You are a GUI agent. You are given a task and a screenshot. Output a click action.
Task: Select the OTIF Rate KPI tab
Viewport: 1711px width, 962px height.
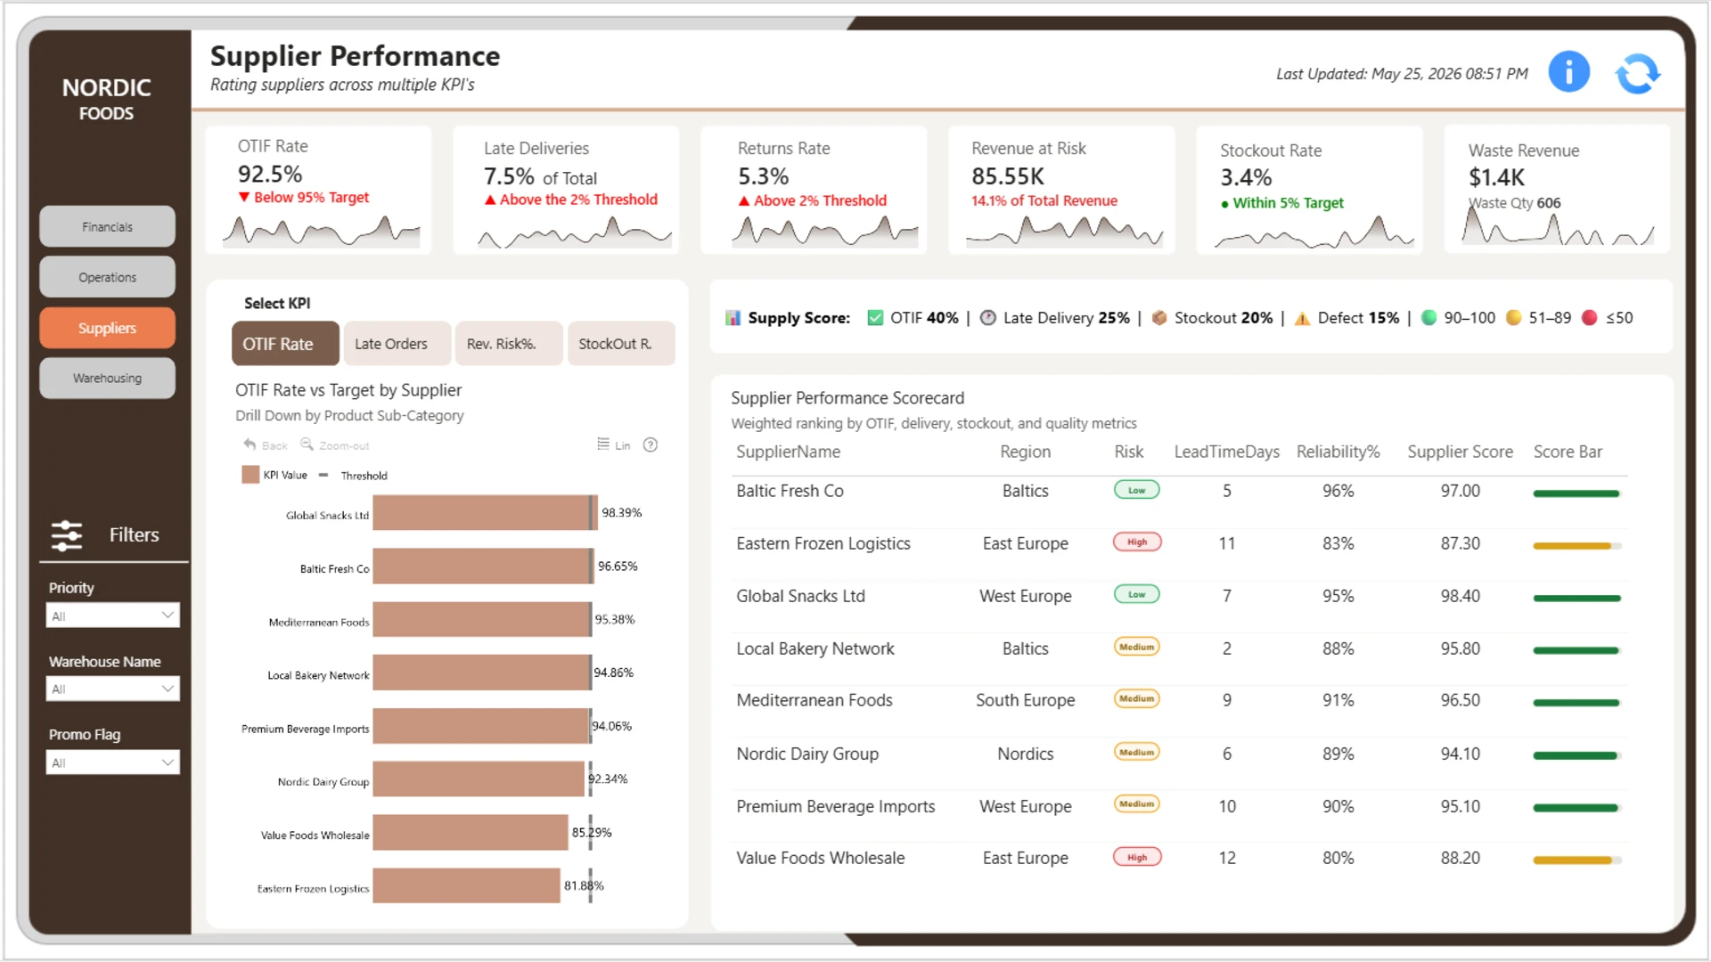pyautogui.click(x=285, y=344)
